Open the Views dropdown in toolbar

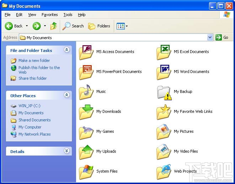122,26
